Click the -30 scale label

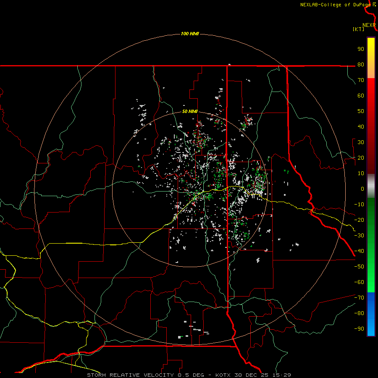click(359, 236)
